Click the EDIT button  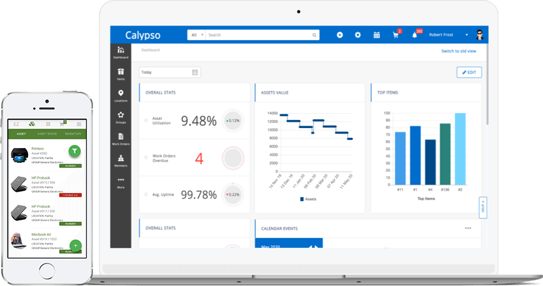tap(469, 72)
